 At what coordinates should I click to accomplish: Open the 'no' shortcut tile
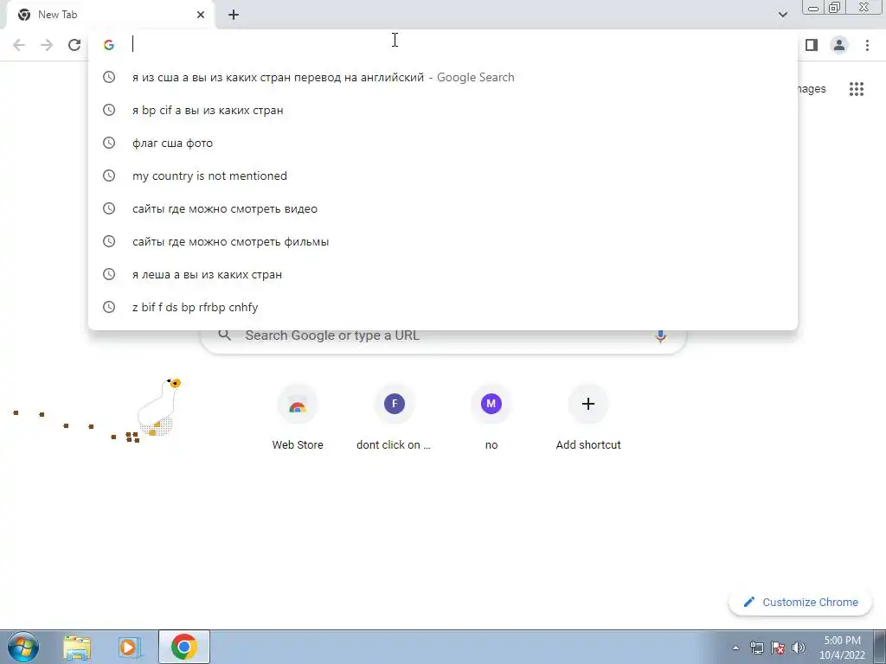tap(491, 417)
